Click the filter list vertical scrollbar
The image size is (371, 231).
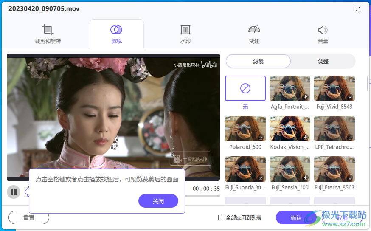coord(368,84)
